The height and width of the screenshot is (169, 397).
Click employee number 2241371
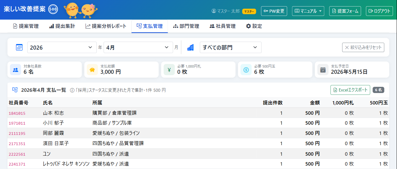[17, 164]
